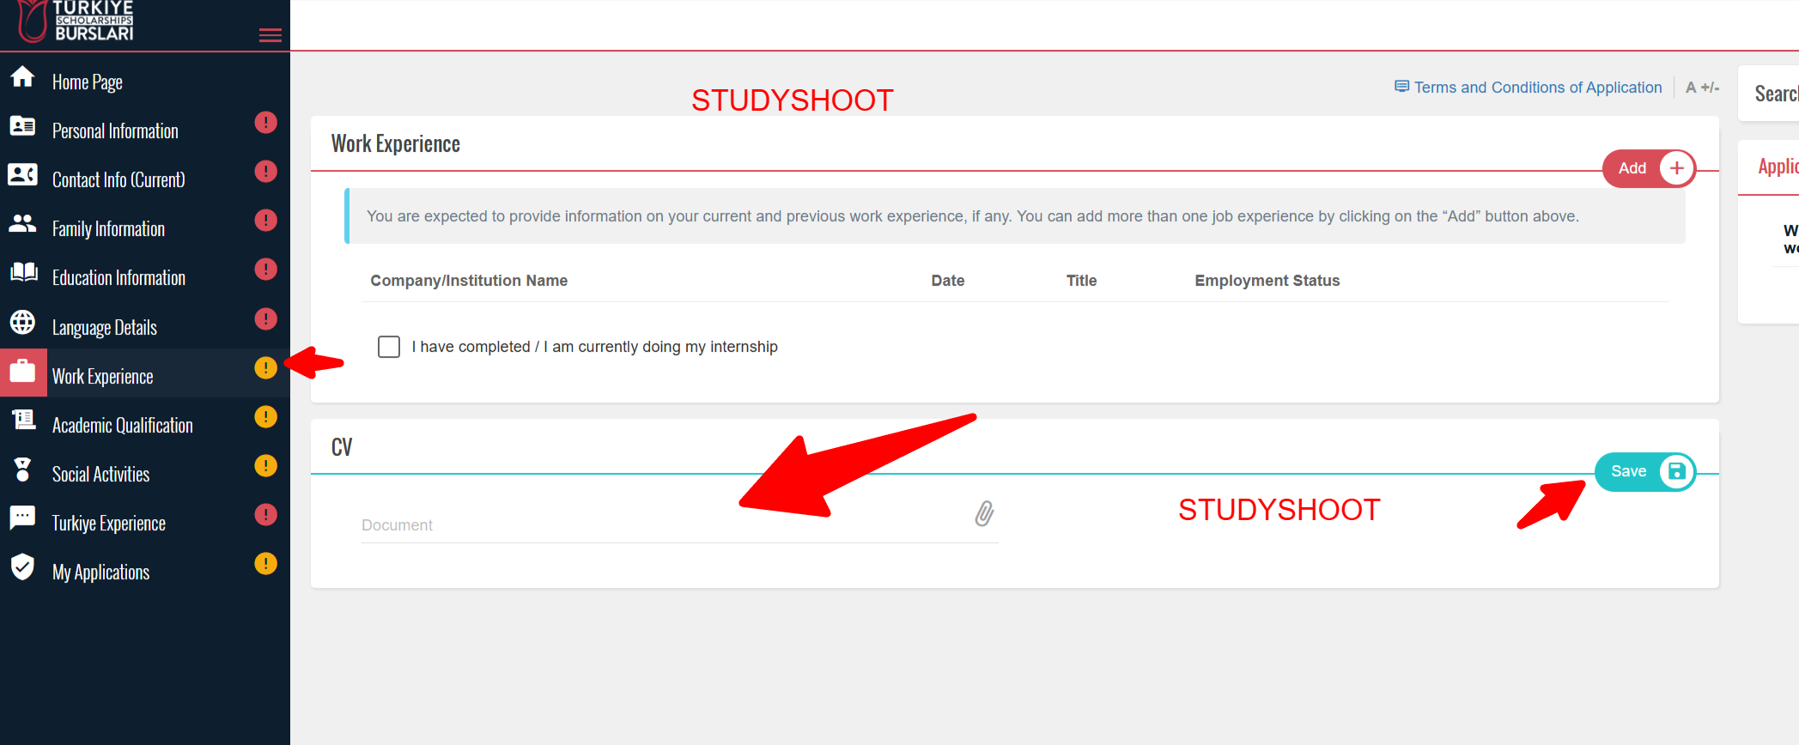
Task: Click the Language Details globe icon
Action: 22,323
